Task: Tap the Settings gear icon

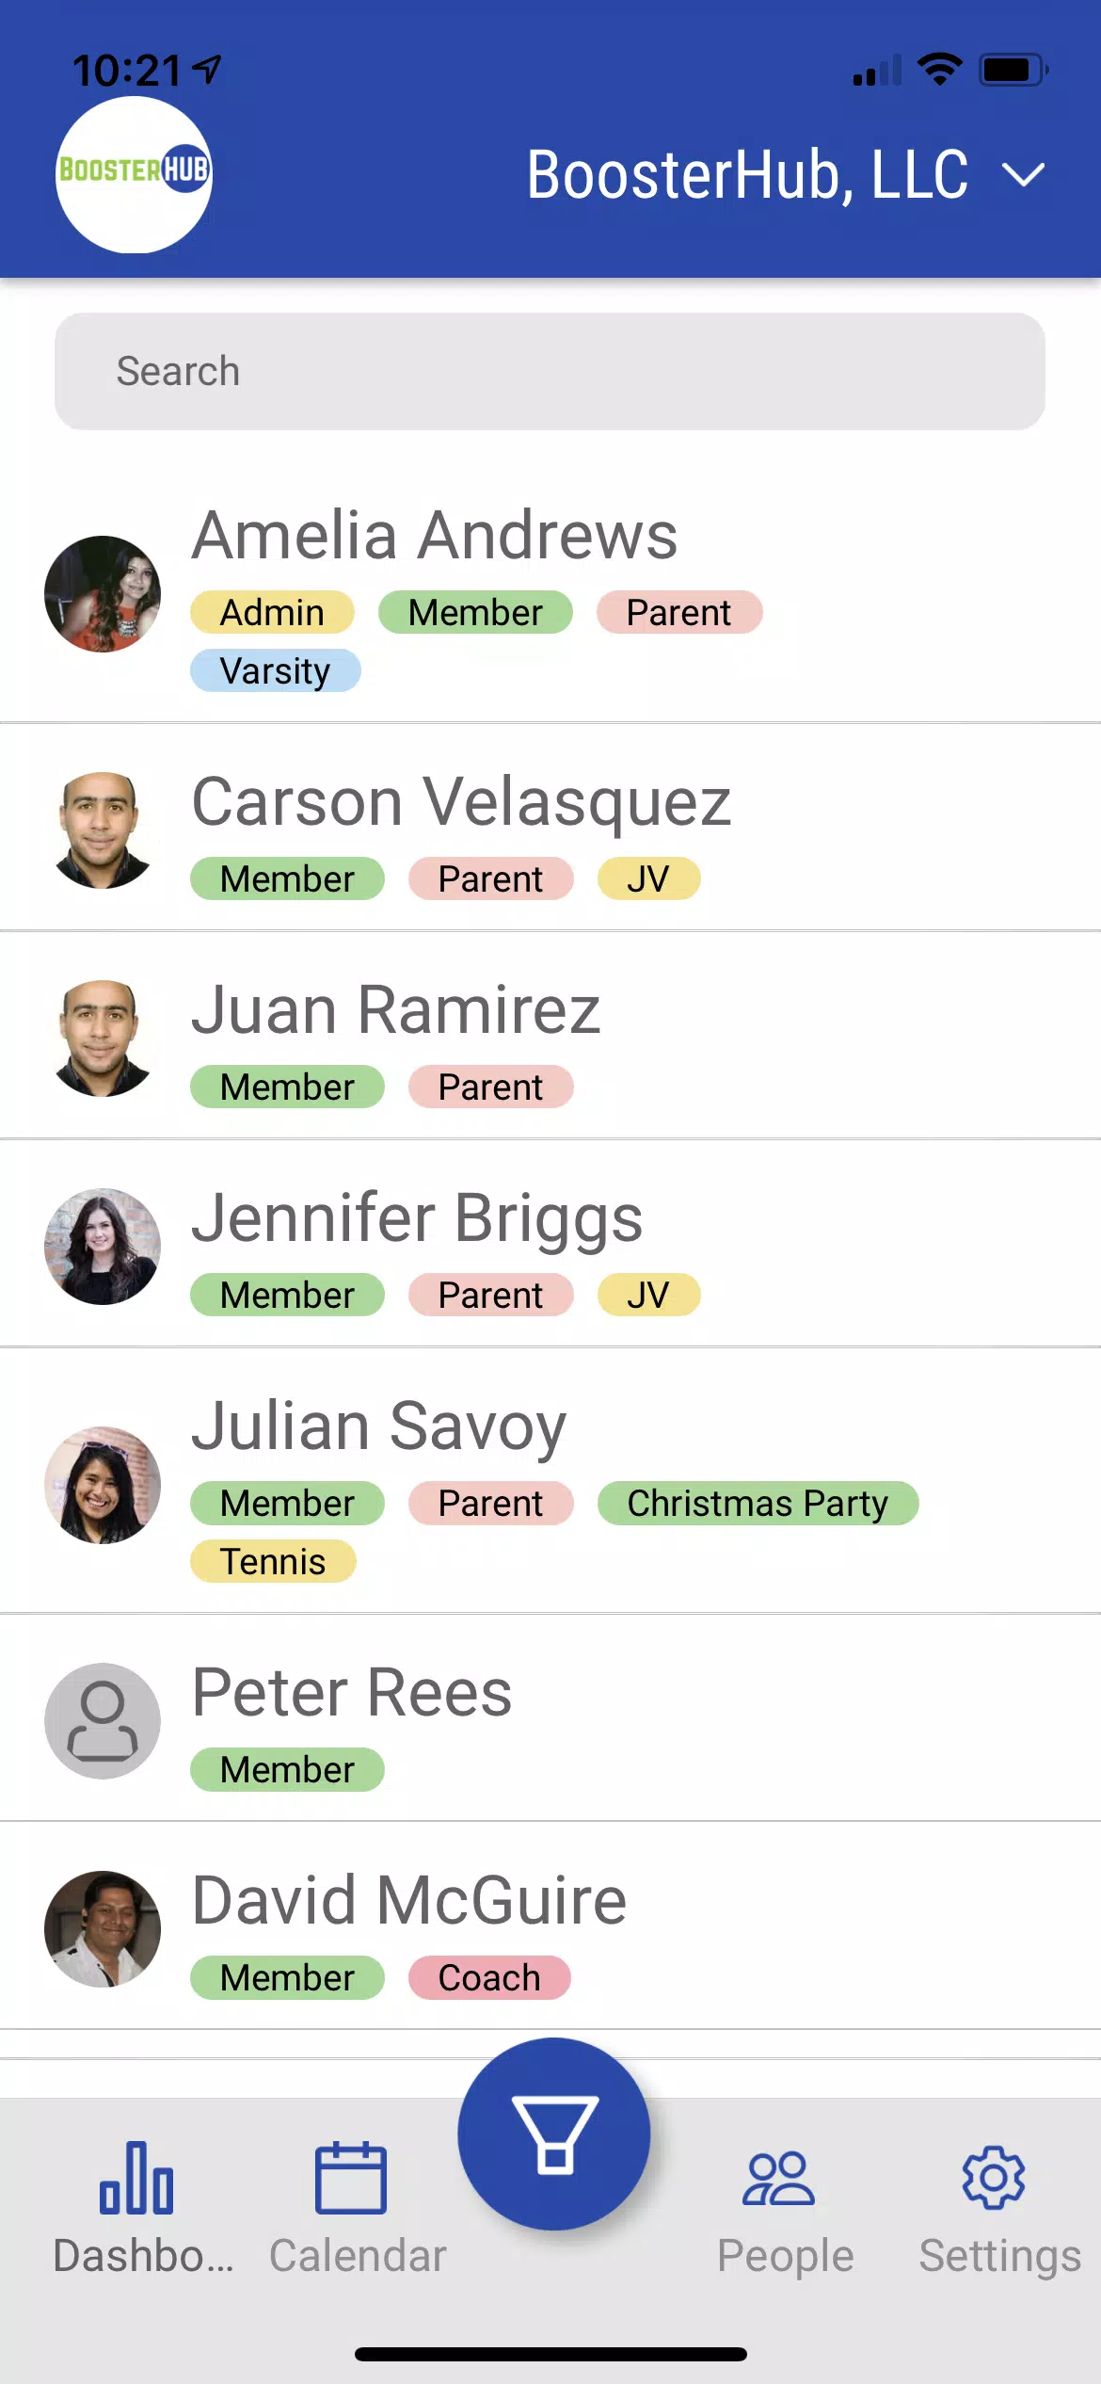Action: (994, 2178)
